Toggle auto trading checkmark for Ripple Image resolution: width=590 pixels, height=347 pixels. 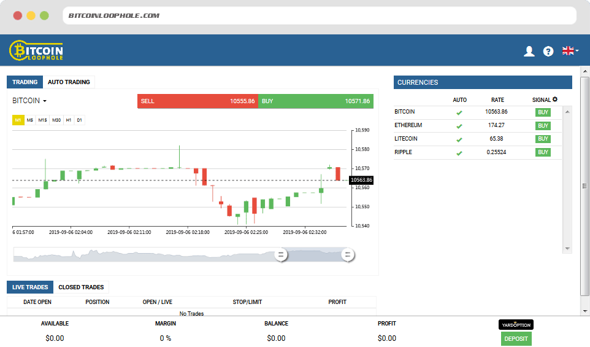click(459, 154)
